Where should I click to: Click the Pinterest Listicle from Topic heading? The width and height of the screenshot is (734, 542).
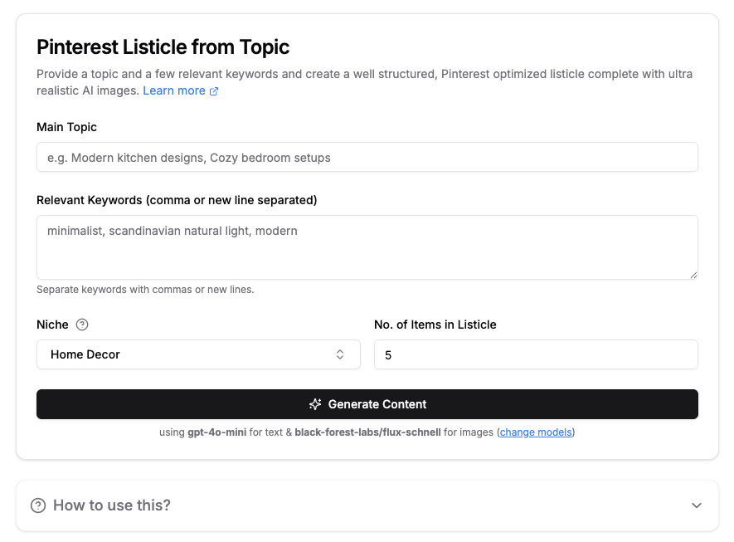tap(163, 46)
